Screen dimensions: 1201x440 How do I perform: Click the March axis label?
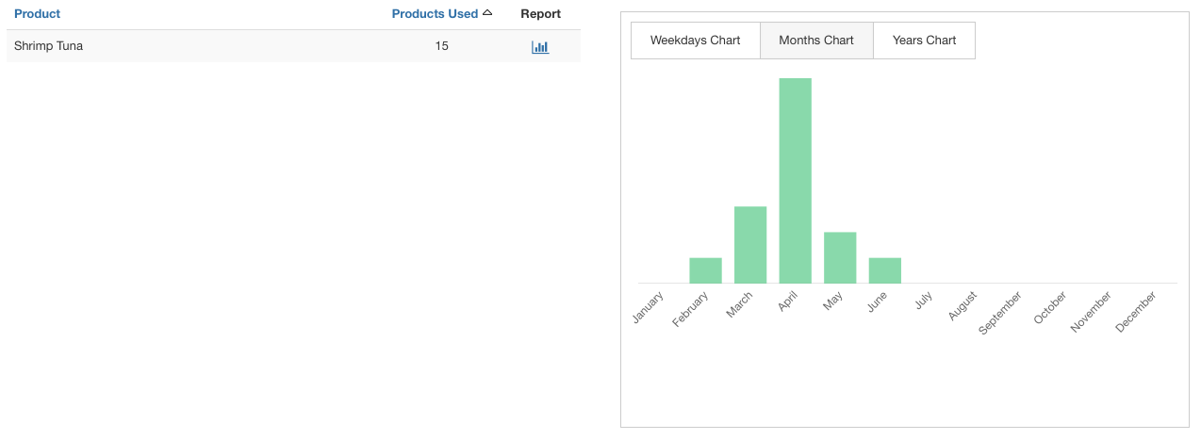coord(740,305)
